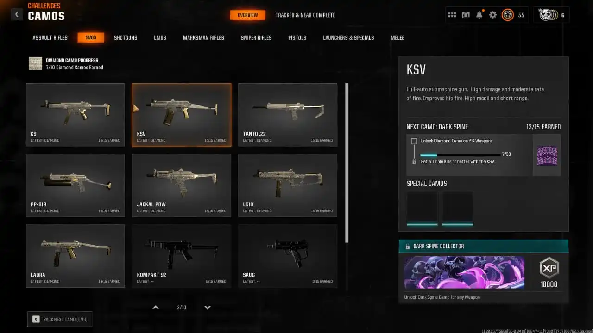Select the Jackal PDW weapon tile
The image size is (593, 333).
(182, 185)
